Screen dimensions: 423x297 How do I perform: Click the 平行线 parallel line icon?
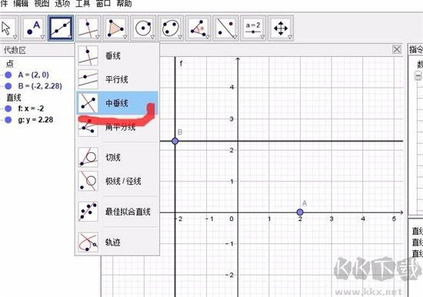click(x=88, y=79)
